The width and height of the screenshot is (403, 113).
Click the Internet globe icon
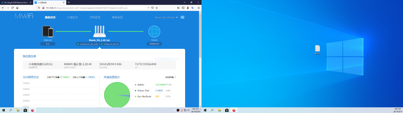pyautogui.click(x=154, y=31)
